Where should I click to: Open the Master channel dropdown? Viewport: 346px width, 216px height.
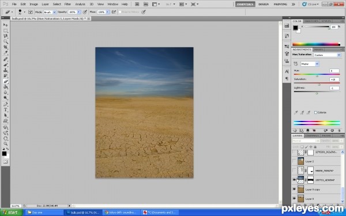(310, 64)
